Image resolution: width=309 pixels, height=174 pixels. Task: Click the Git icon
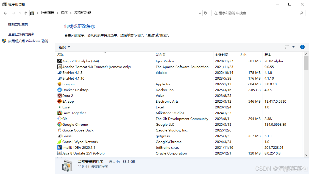60,119
